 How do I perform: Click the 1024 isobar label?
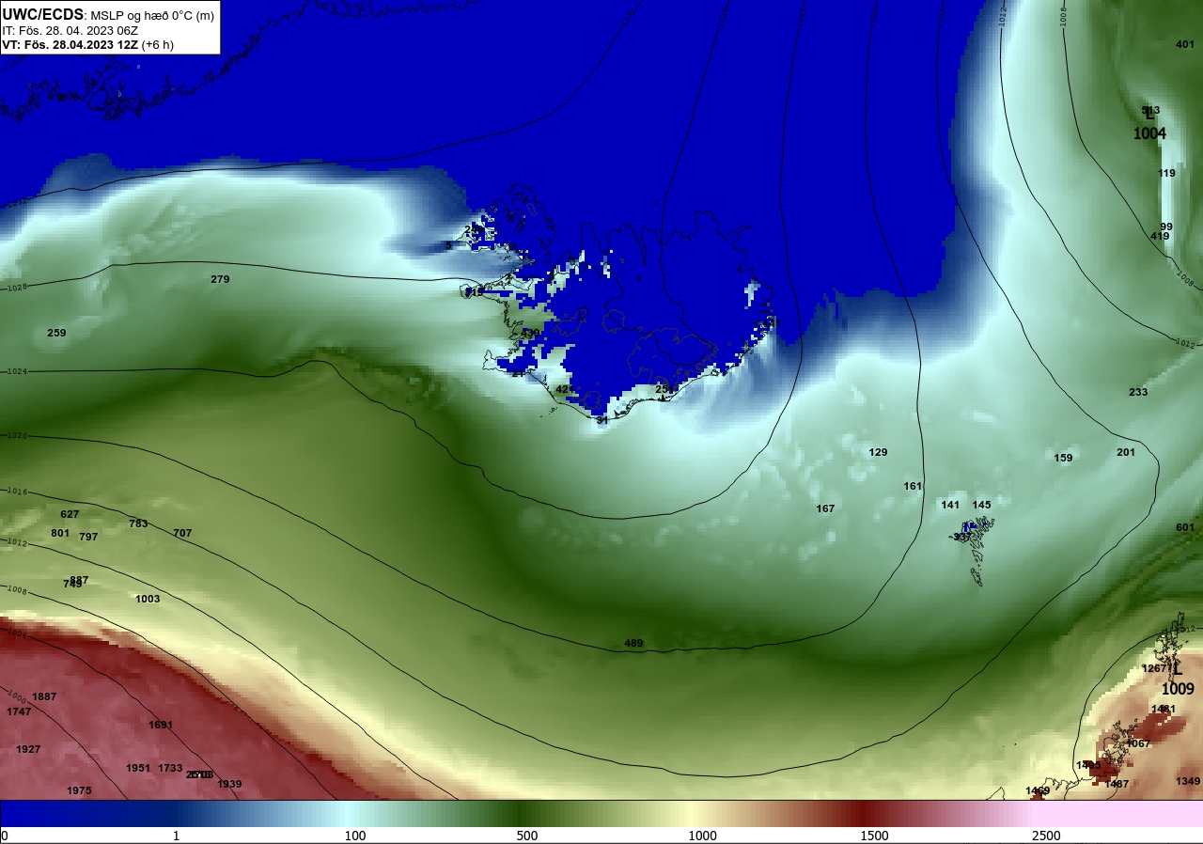(18, 370)
